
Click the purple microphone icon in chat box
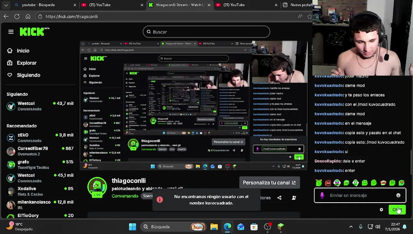click(322, 195)
